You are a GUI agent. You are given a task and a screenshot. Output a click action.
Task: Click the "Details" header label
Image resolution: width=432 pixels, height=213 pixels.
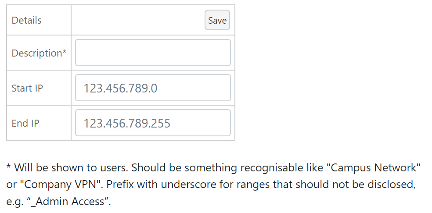click(27, 20)
